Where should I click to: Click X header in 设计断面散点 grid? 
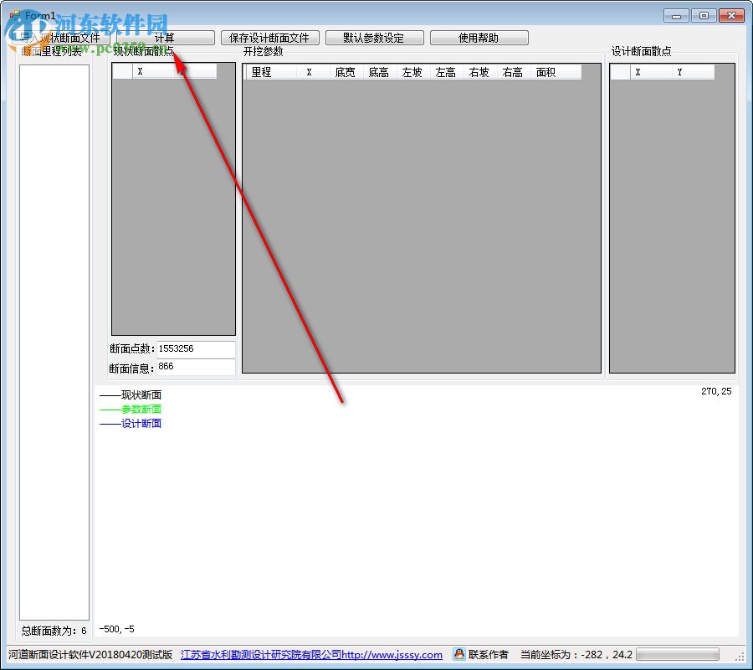[651, 72]
